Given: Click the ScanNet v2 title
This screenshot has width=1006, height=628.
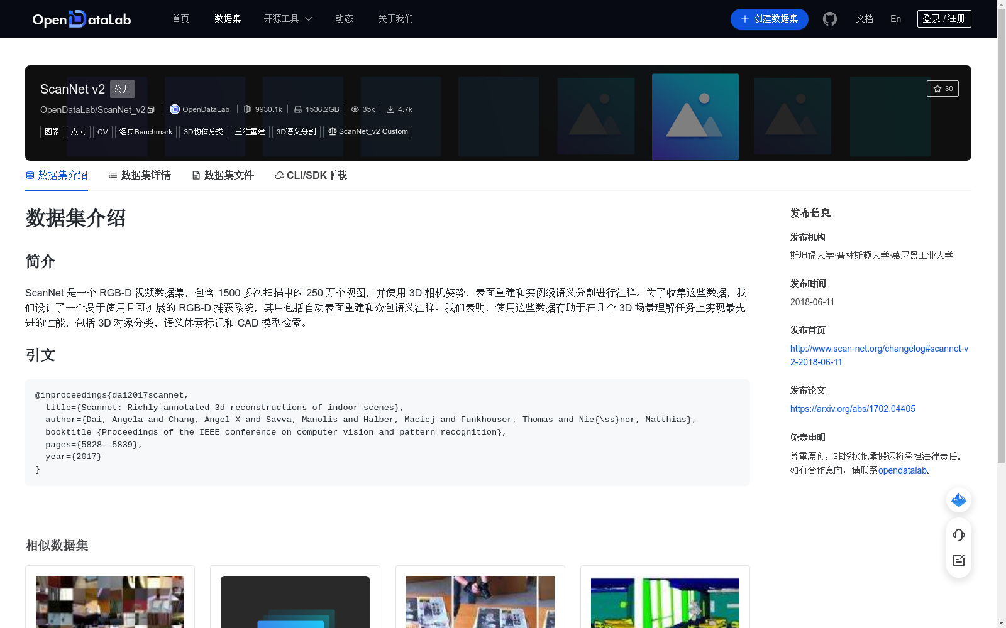Looking at the screenshot, I should (x=72, y=89).
